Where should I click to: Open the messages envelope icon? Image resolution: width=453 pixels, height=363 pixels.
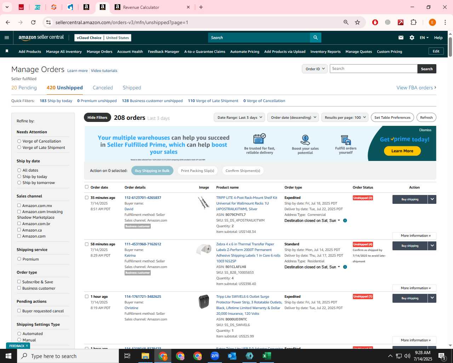(401, 38)
